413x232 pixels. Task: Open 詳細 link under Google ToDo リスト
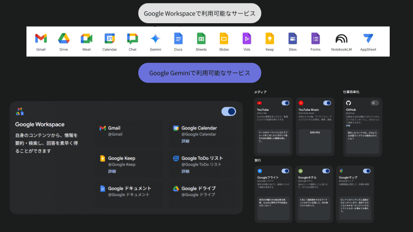185,172
